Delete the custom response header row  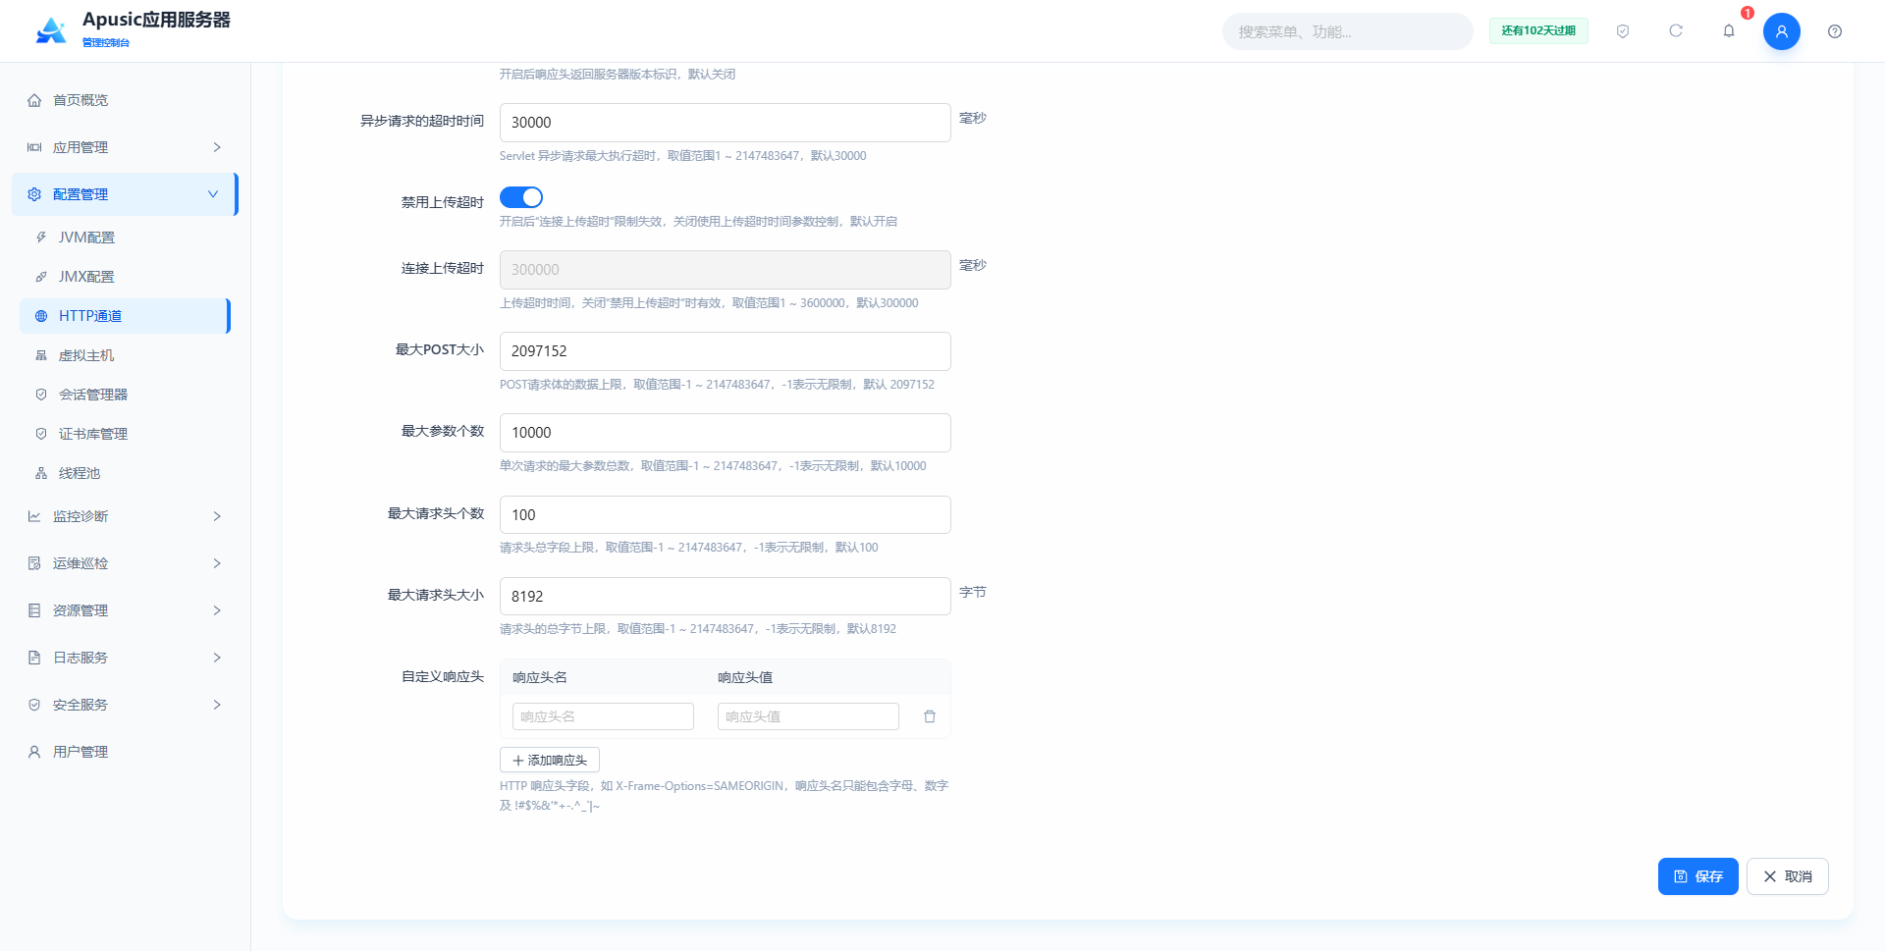pos(930,716)
